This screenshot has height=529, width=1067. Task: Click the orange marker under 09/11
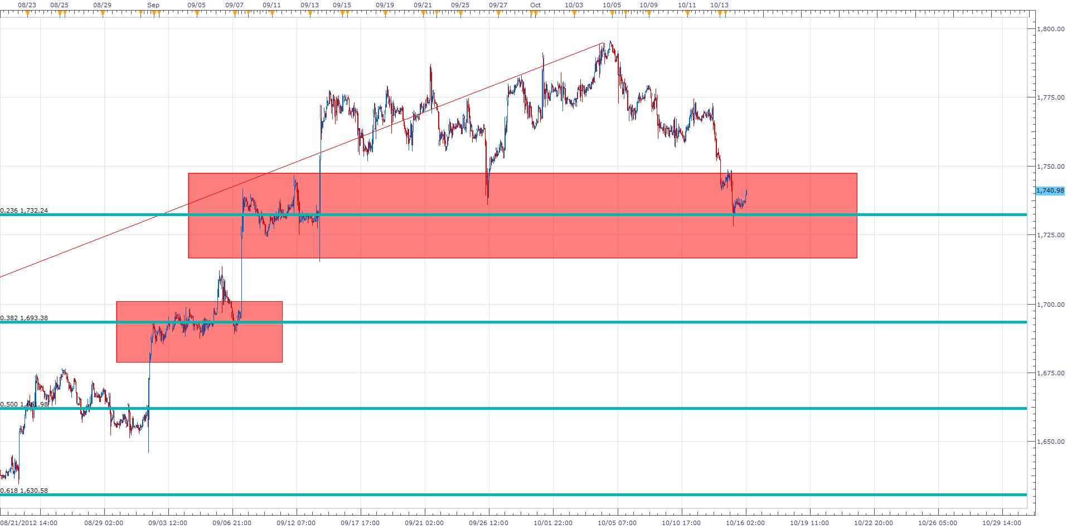pyautogui.click(x=272, y=14)
